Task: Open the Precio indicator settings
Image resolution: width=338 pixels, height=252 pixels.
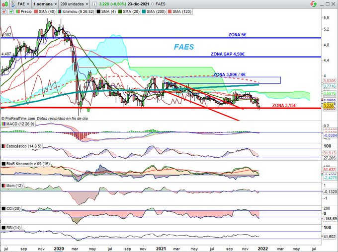Action: click(x=26, y=11)
